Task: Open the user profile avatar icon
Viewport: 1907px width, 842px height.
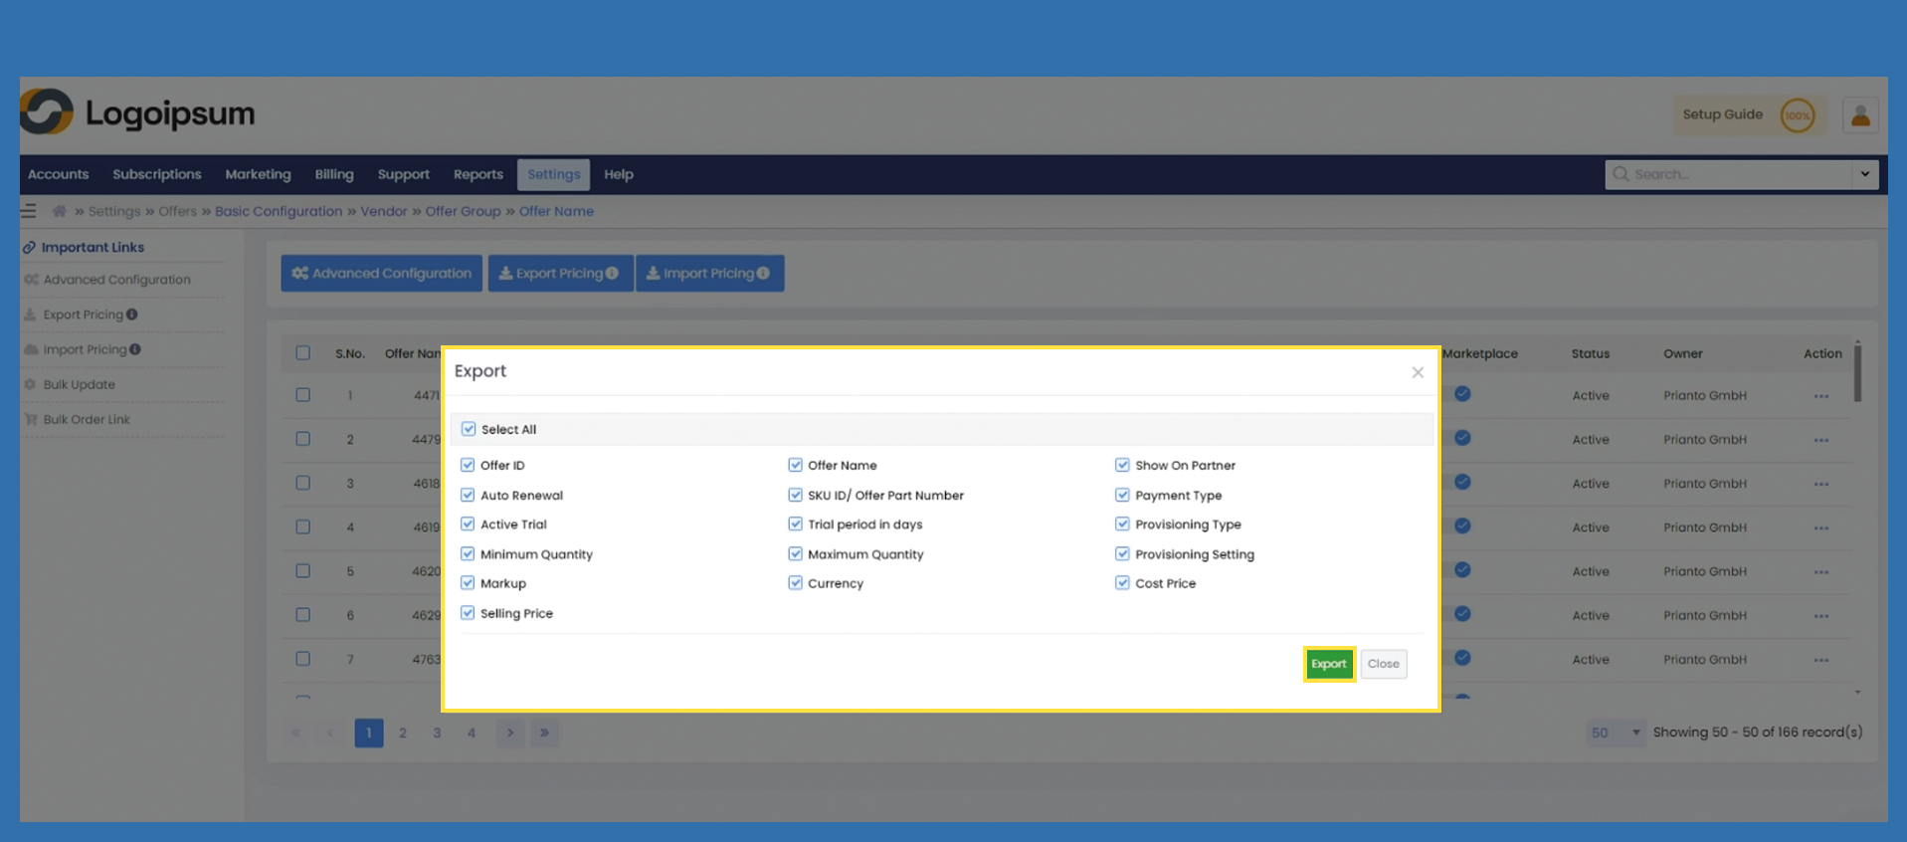Action: click(x=1859, y=115)
